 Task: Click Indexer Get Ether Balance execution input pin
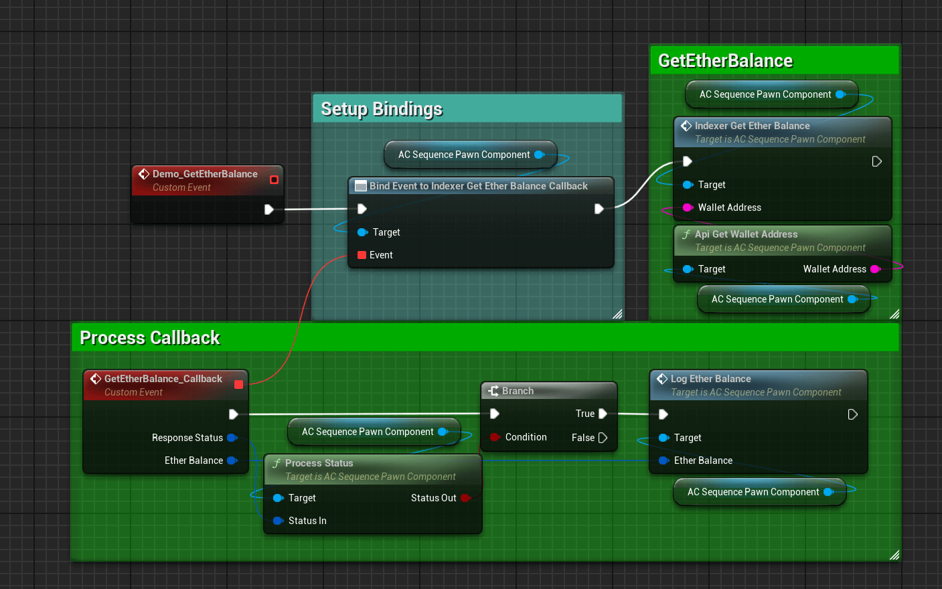[687, 161]
